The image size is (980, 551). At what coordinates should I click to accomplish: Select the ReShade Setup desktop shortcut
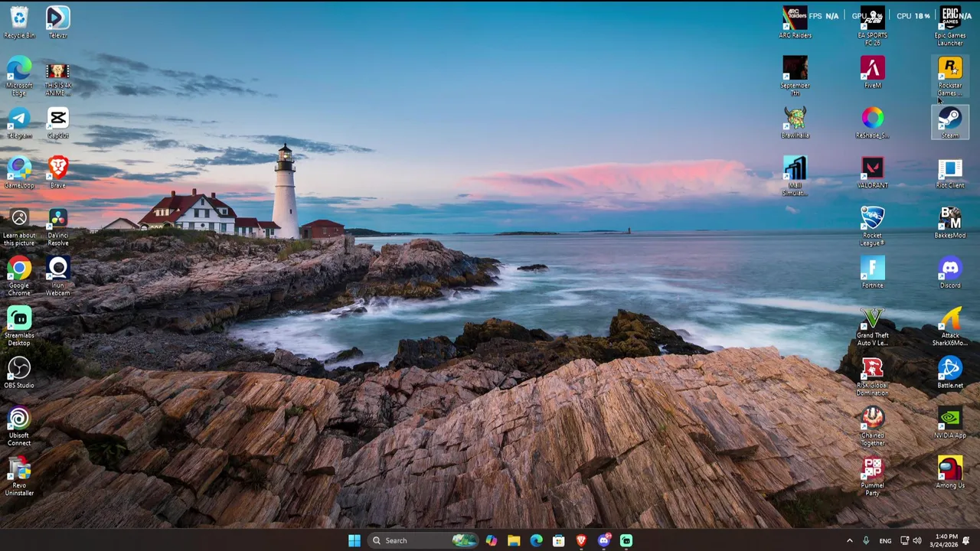coord(872,123)
